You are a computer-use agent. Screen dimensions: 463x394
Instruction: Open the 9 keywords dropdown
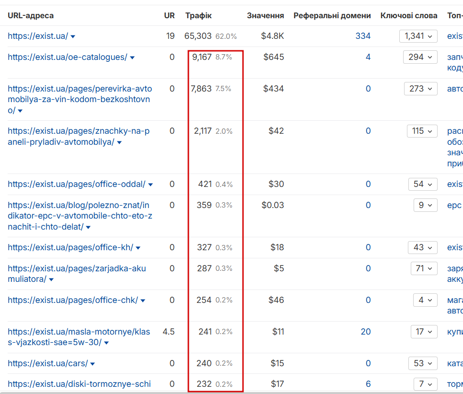point(426,205)
